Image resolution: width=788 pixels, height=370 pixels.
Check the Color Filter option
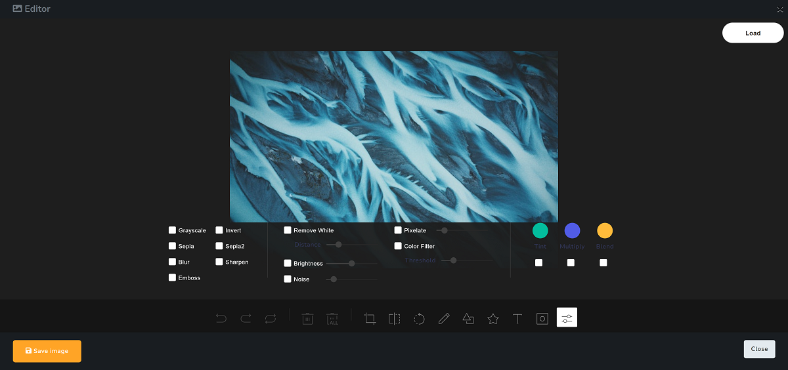(x=398, y=246)
